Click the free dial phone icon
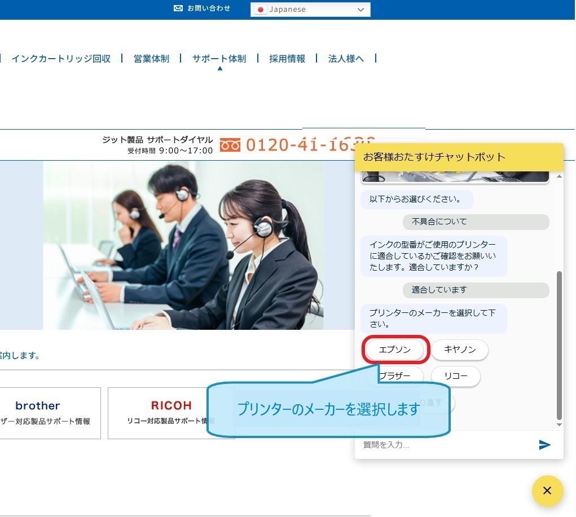 pyautogui.click(x=230, y=145)
